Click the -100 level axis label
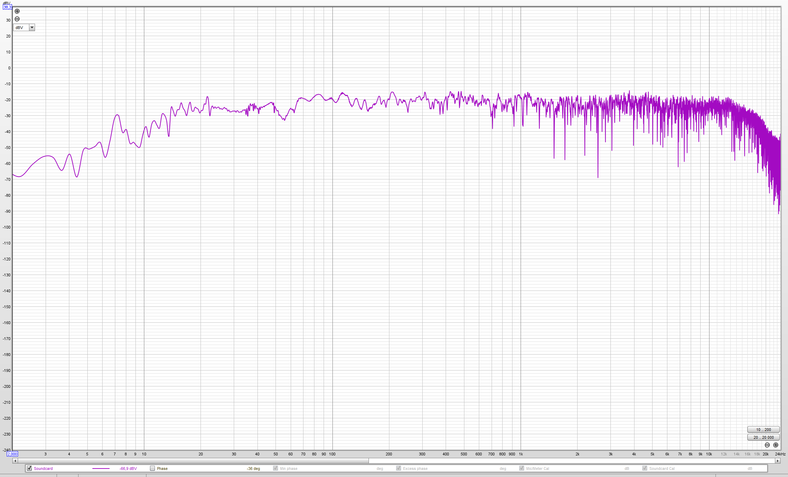The image size is (788, 477). pyautogui.click(x=6, y=227)
